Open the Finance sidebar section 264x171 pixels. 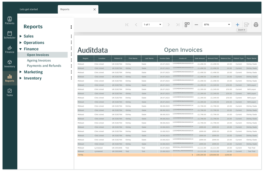(9, 49)
